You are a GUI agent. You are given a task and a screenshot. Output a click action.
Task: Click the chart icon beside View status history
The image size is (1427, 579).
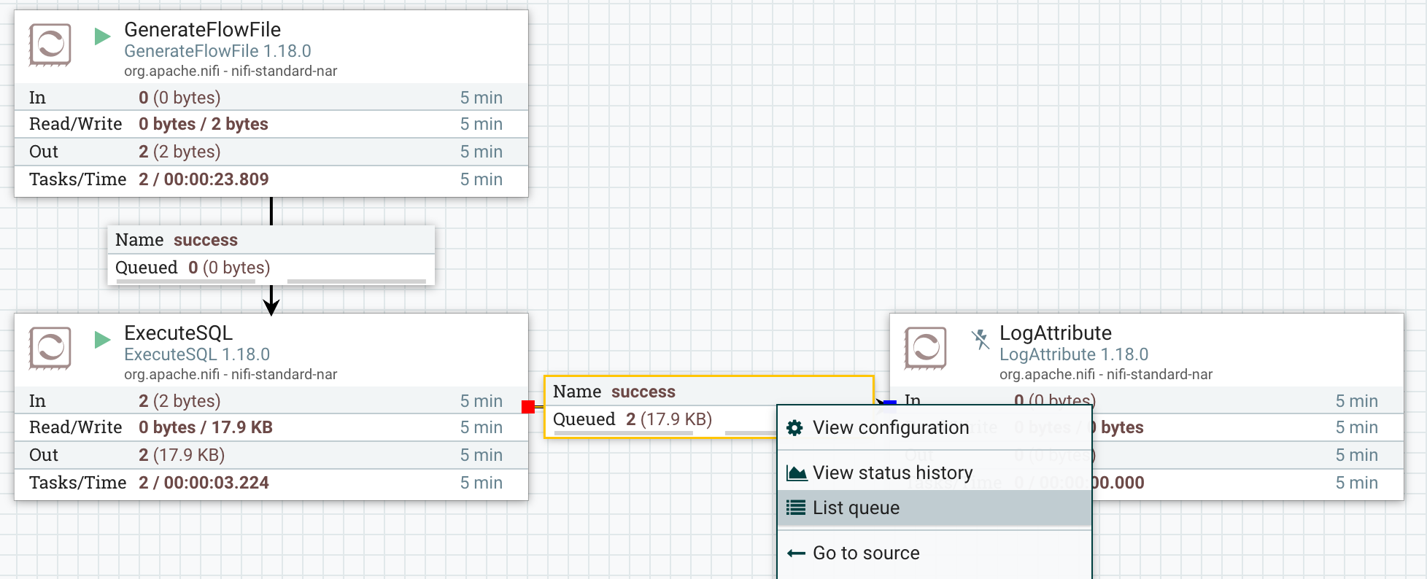pyautogui.click(x=796, y=473)
